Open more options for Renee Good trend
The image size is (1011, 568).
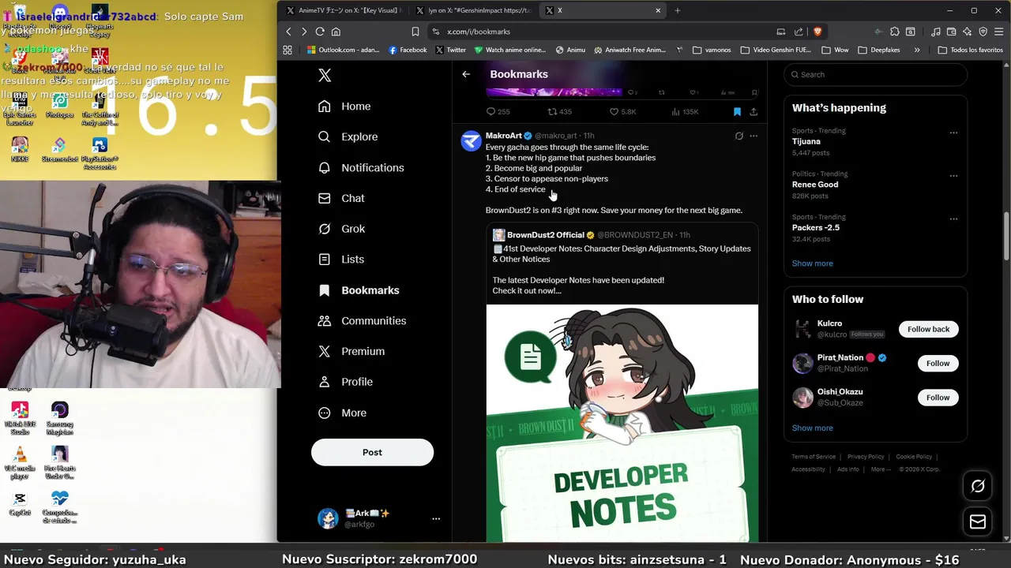click(953, 176)
